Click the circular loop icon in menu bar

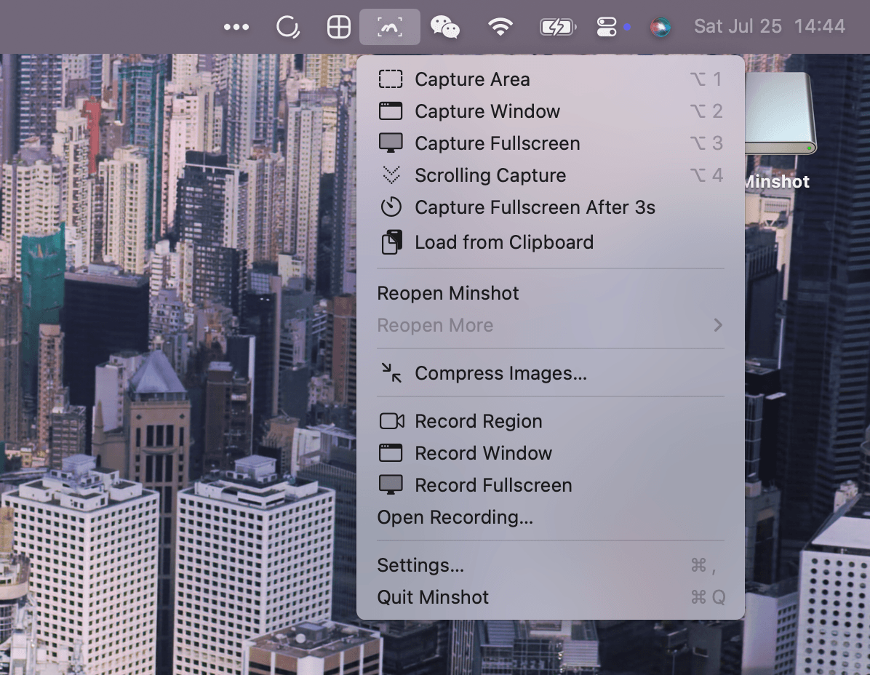pos(288,27)
